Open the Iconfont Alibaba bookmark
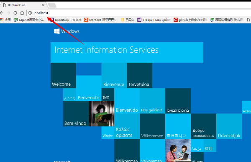 click(101, 20)
